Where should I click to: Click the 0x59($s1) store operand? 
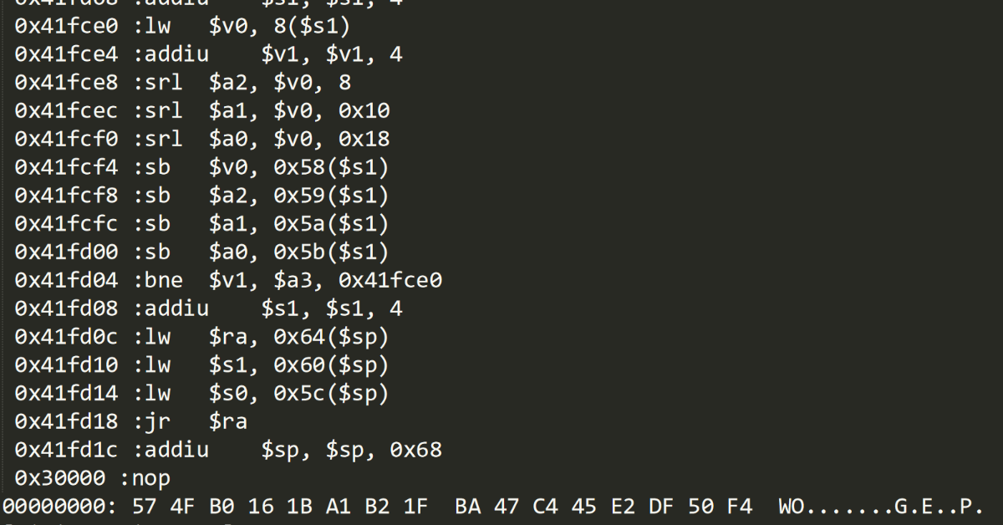click(331, 196)
